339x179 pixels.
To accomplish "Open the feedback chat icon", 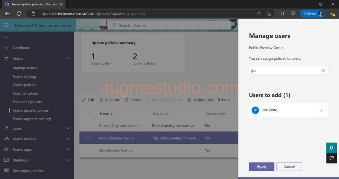I will point(331,158).
